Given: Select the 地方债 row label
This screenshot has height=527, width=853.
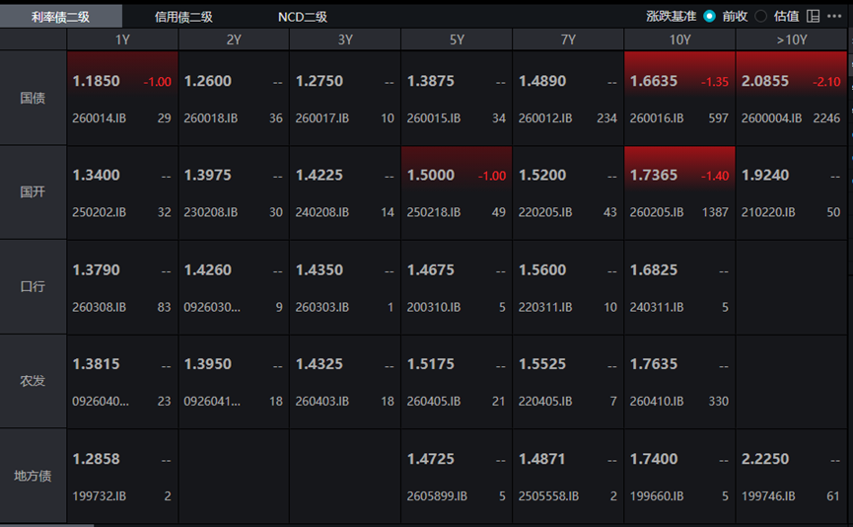Looking at the screenshot, I should [33, 476].
